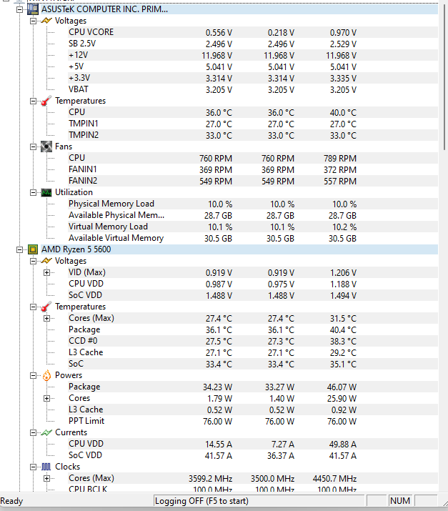Viewport: 448px width, 511px height.
Task: Select the SoC temperature row
Action: [x=252, y=364]
